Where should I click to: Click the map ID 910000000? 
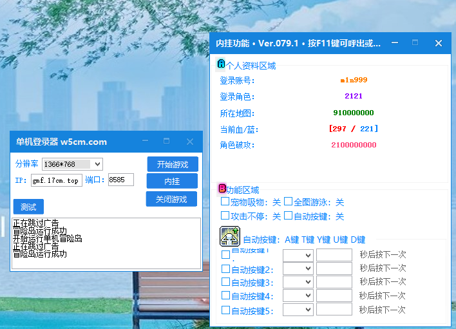tap(354, 113)
